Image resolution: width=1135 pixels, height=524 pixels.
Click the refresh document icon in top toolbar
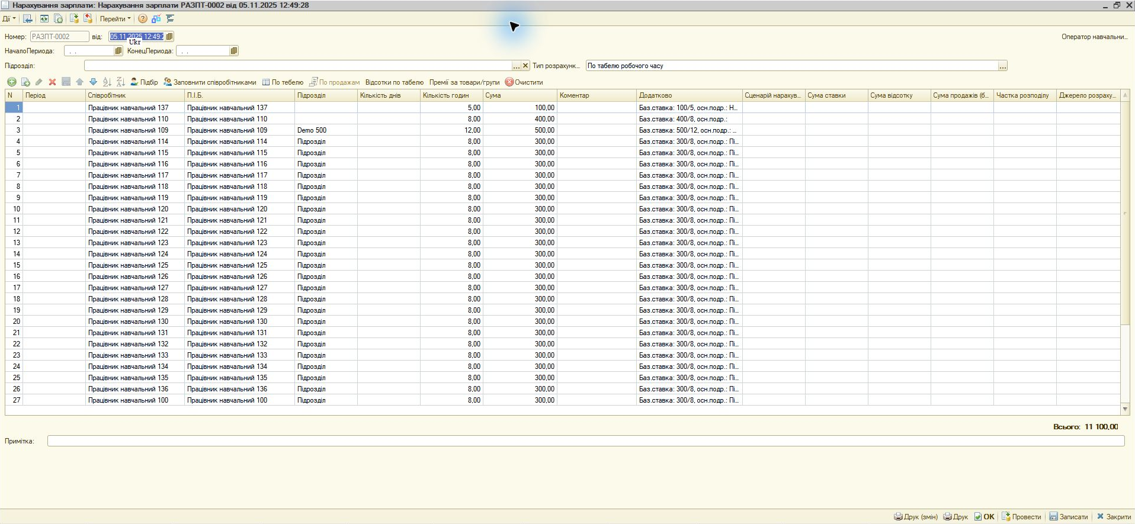[44, 19]
